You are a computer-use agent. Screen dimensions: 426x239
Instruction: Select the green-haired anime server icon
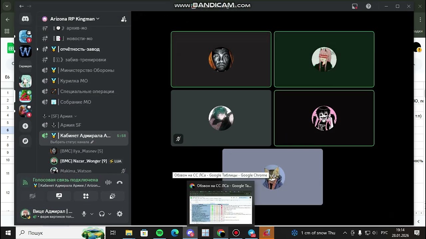pos(25,81)
